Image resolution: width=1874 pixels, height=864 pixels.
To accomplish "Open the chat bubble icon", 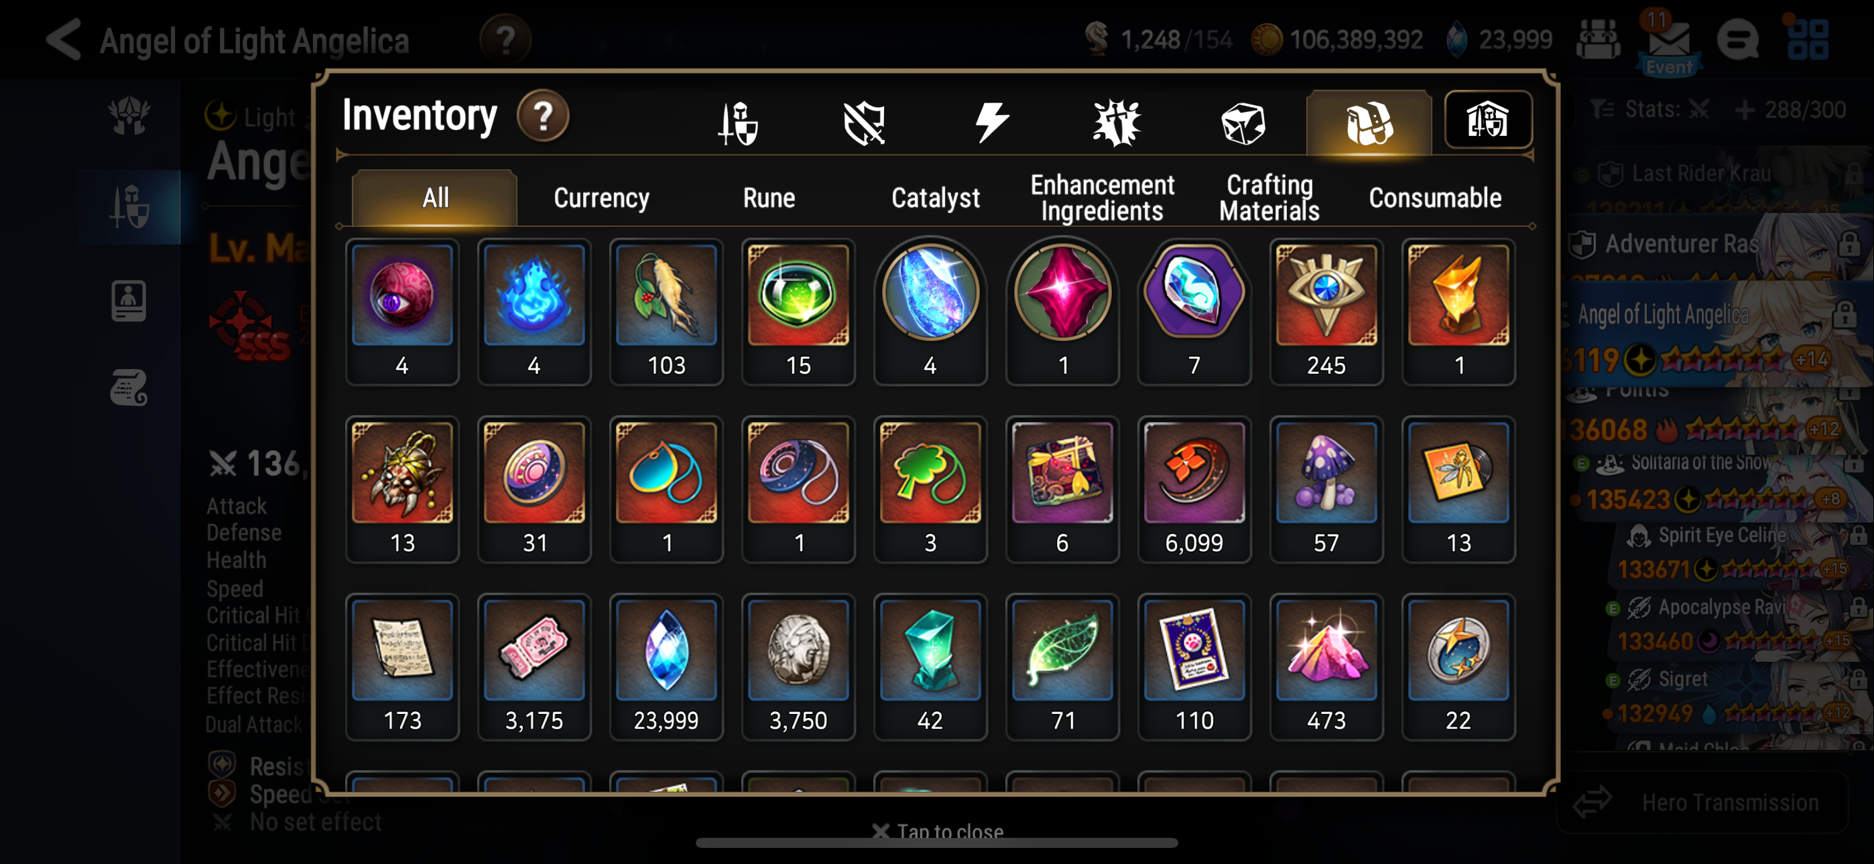I will (x=1738, y=40).
